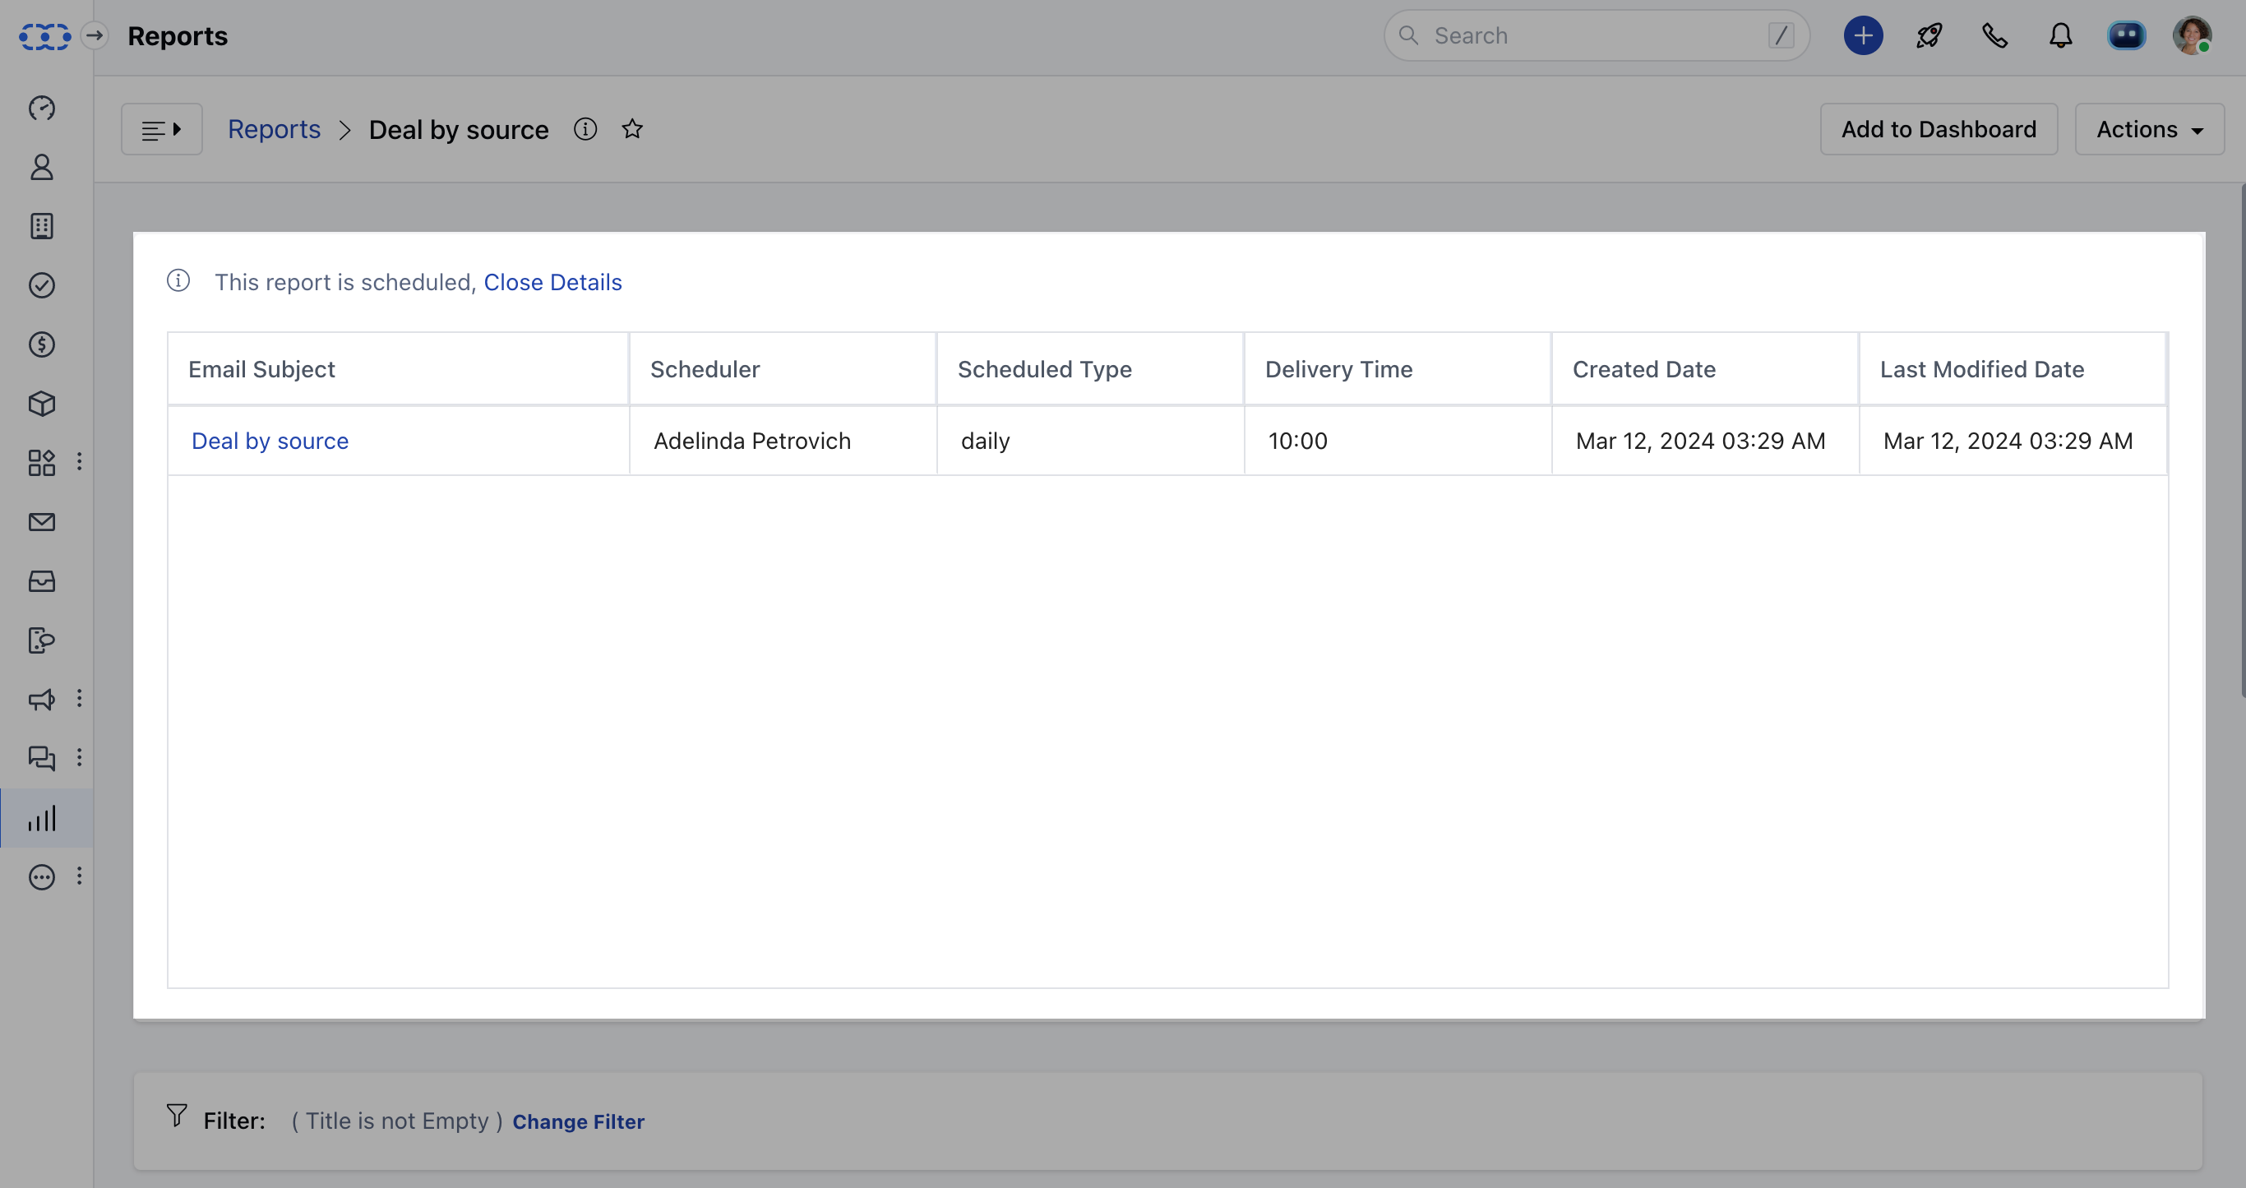Open Email envelope icon in sidebar
Screen dimensions: 2246x1188
click(x=42, y=521)
